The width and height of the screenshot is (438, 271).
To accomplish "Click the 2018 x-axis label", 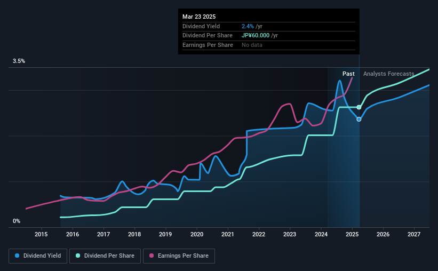I will [x=134, y=234].
